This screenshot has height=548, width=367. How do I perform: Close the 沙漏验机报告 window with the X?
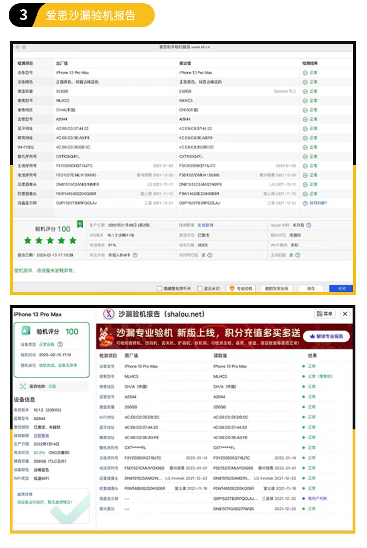click(x=345, y=314)
